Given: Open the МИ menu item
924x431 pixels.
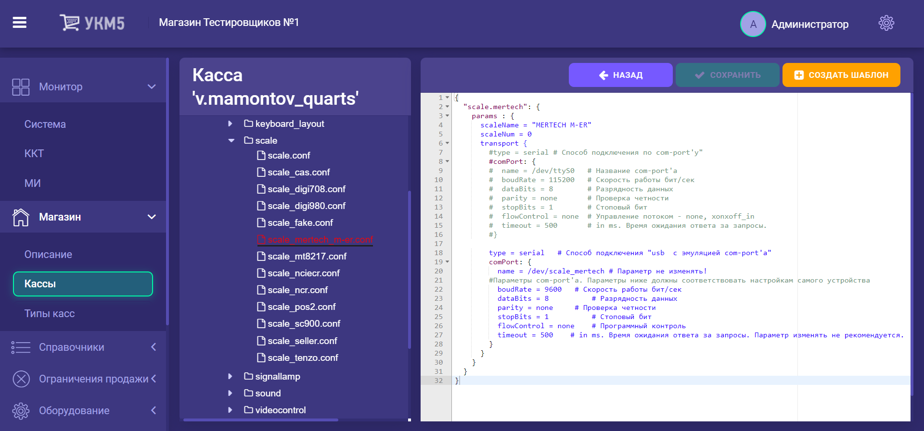Looking at the screenshot, I should click(33, 184).
